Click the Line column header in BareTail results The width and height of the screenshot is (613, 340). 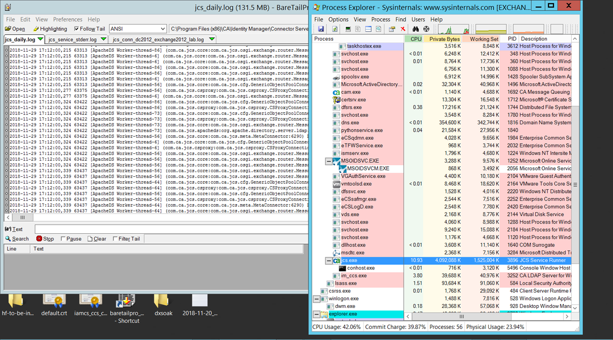pos(17,249)
